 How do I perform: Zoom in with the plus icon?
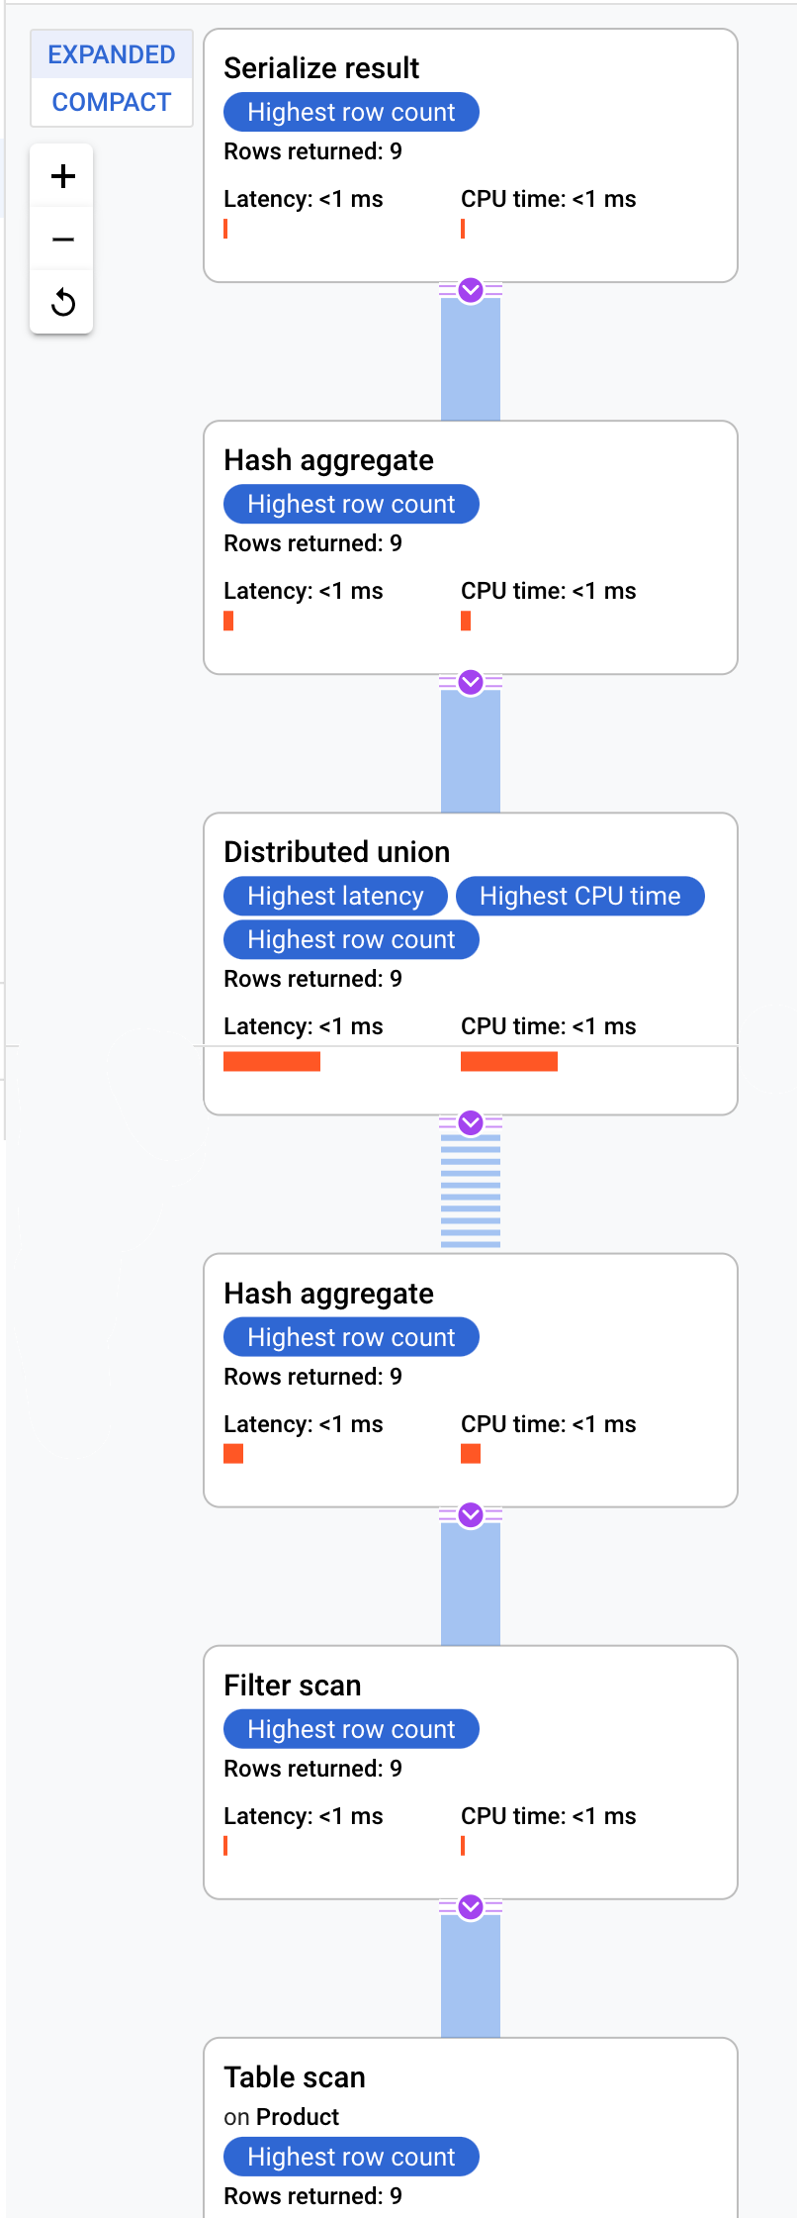pos(62,176)
